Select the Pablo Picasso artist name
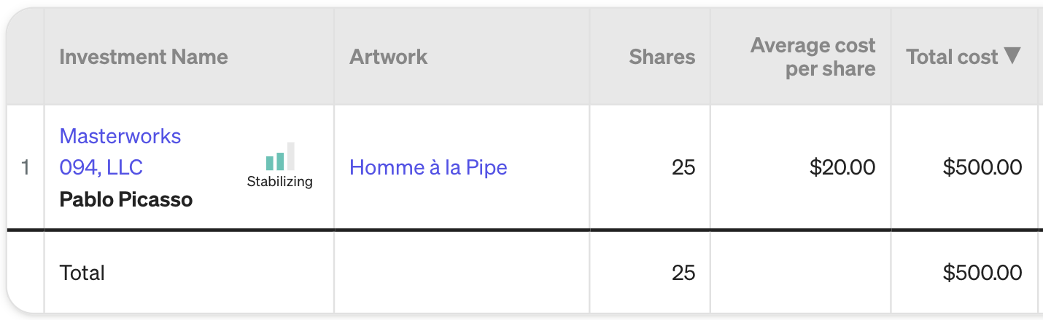1043x320 pixels. tap(126, 199)
